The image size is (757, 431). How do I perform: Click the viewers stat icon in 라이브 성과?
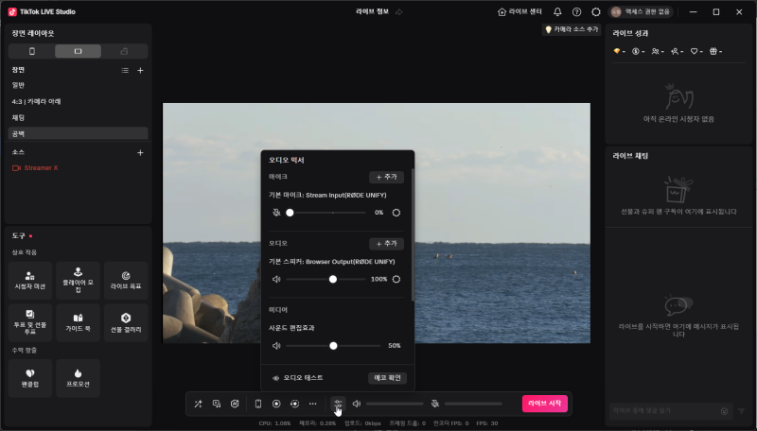click(x=658, y=51)
